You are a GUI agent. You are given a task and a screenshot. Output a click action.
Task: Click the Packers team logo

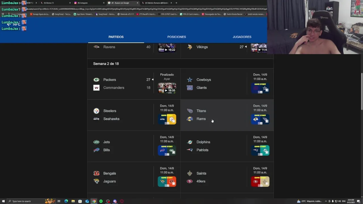coord(96,80)
